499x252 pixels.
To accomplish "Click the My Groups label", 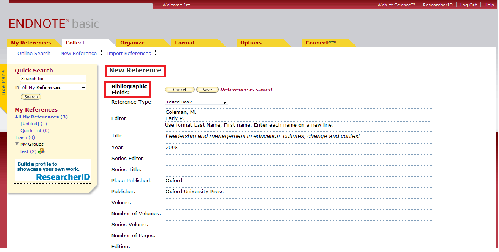I will pos(32,144).
